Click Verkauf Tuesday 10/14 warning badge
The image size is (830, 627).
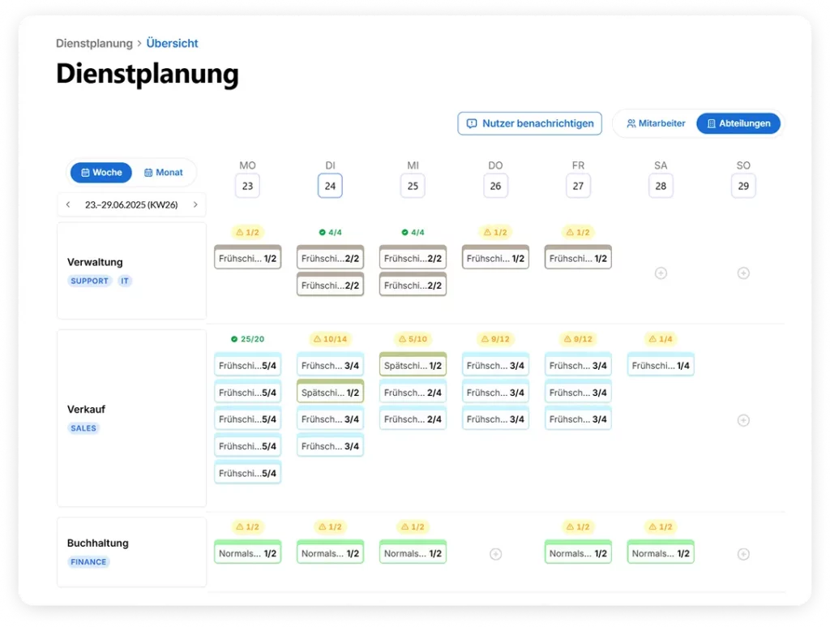coord(331,339)
